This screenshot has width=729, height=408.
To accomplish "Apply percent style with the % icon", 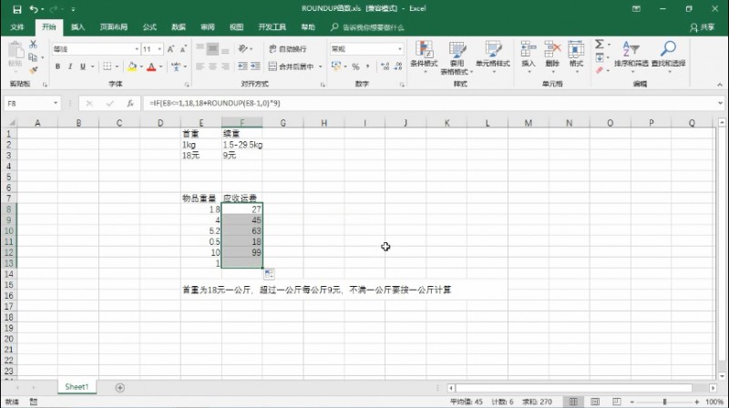I will pos(355,66).
